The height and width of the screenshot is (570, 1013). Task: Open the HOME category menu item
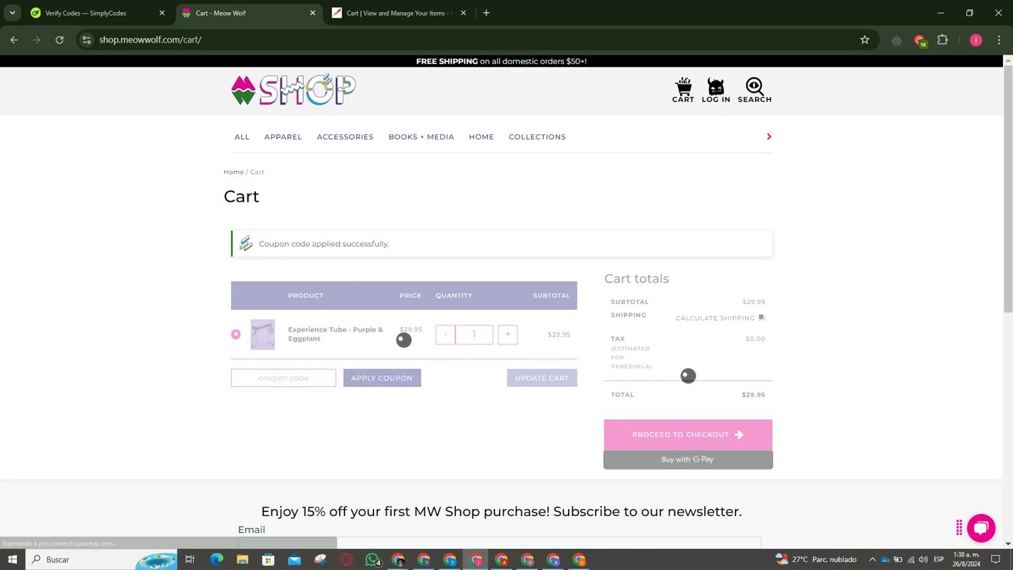pos(482,137)
